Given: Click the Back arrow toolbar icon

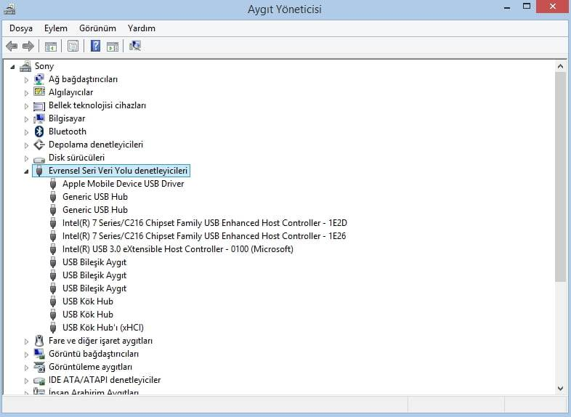Looking at the screenshot, I should point(12,46).
